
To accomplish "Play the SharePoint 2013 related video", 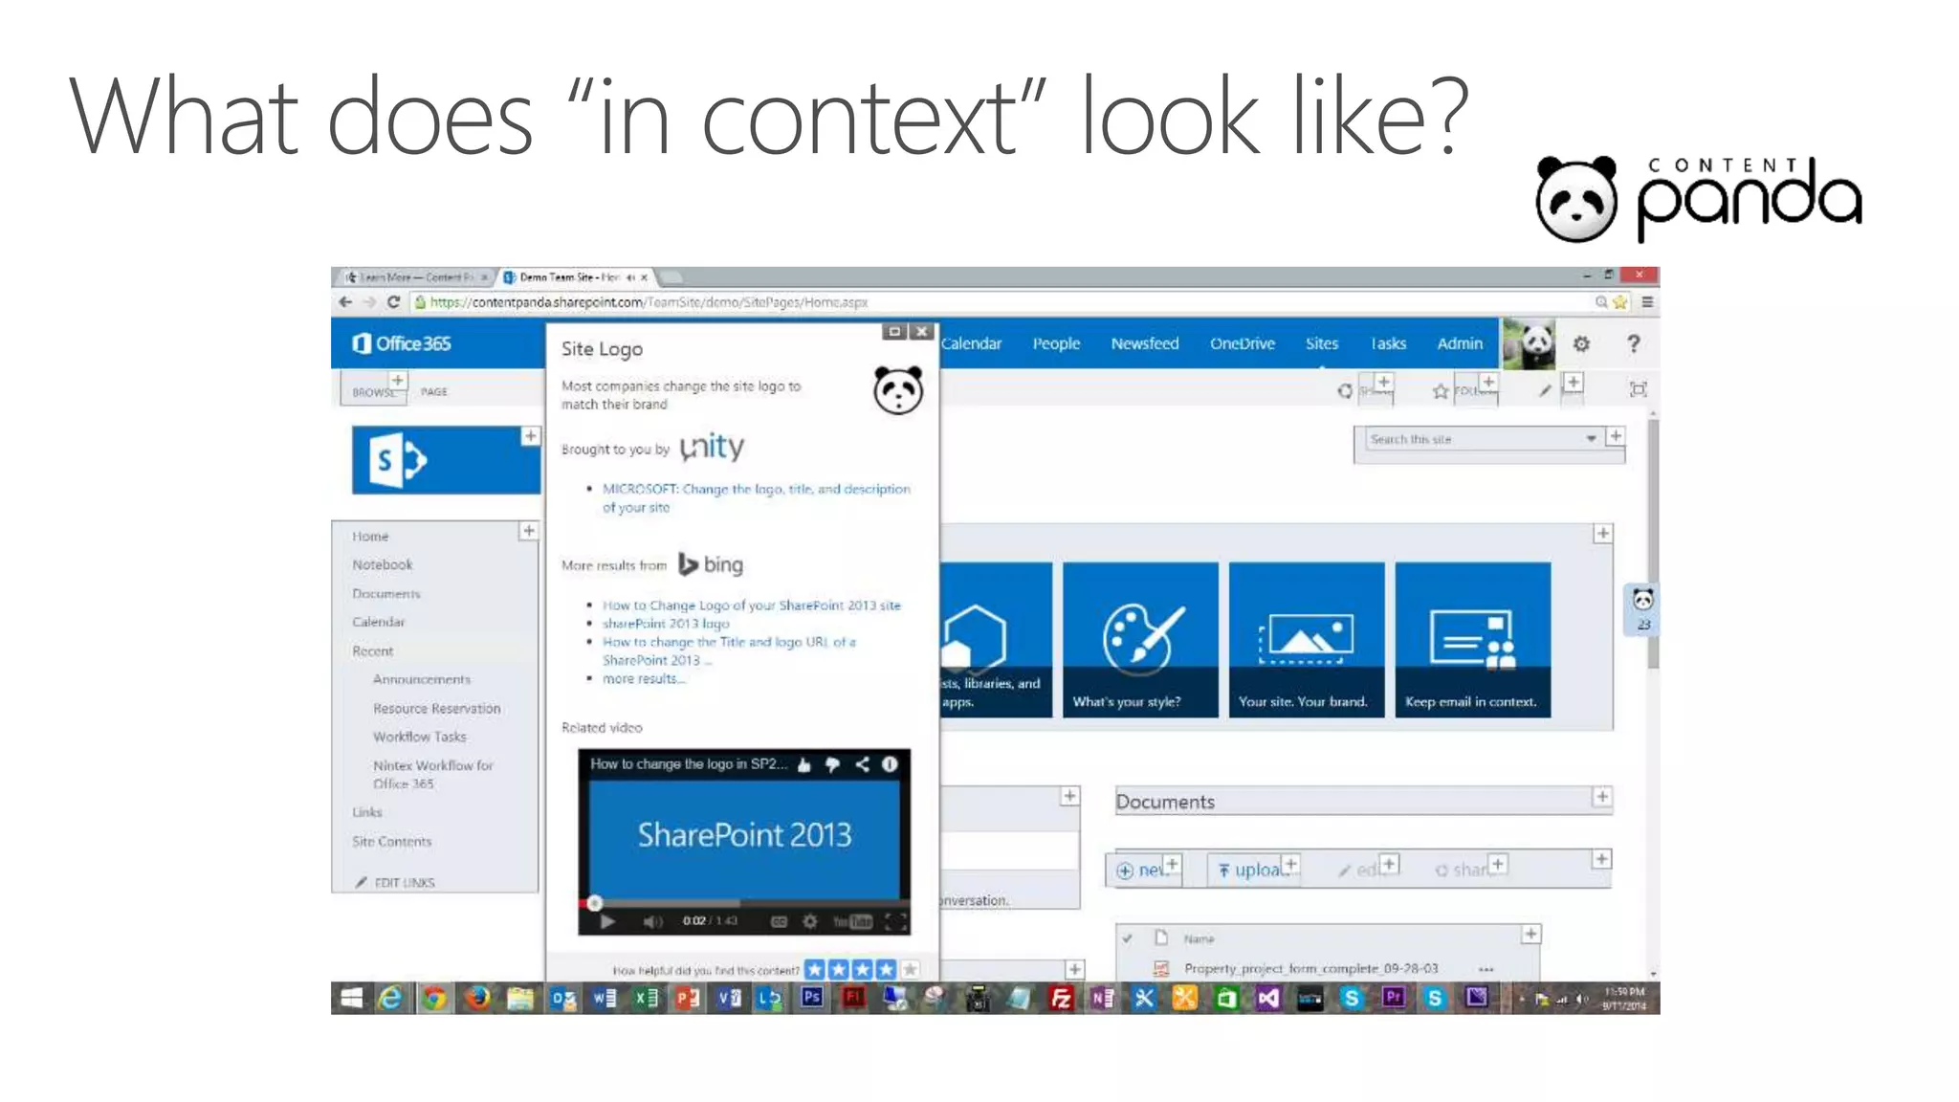I will click(607, 921).
